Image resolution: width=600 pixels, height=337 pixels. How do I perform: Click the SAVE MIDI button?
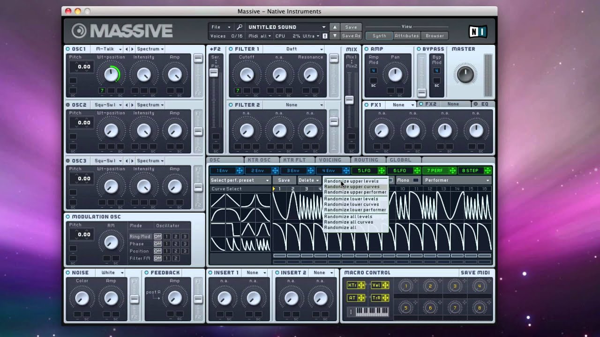(475, 272)
